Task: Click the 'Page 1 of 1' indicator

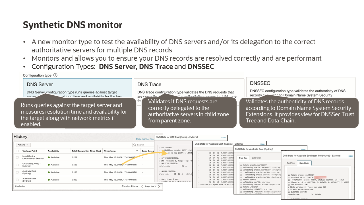Action: (150, 186)
